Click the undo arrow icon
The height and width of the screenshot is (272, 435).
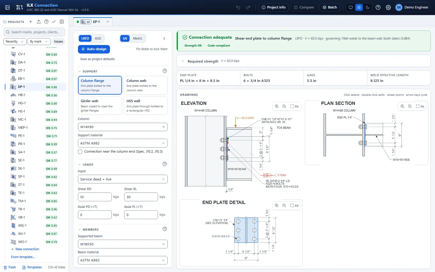(x=238, y=7)
